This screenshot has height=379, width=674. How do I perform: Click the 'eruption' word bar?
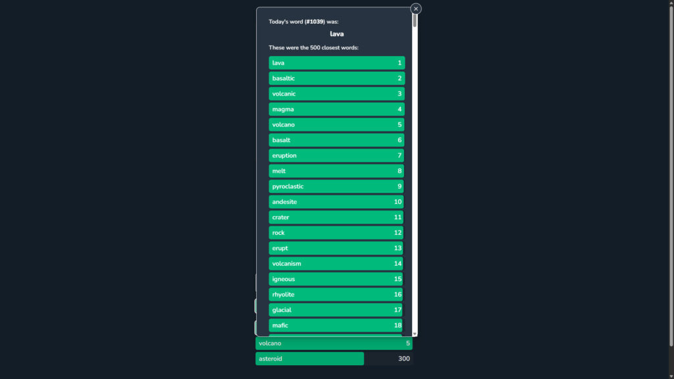point(336,156)
